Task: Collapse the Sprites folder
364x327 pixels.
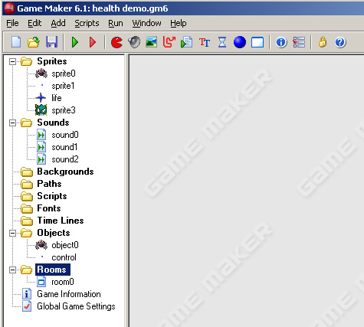Action: click(x=12, y=61)
